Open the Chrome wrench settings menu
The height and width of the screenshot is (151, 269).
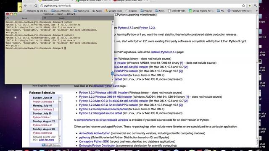(x=255, y=5)
